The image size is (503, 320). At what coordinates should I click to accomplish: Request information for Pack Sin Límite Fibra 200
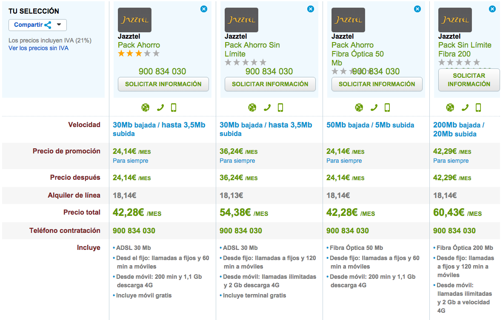[x=469, y=80]
